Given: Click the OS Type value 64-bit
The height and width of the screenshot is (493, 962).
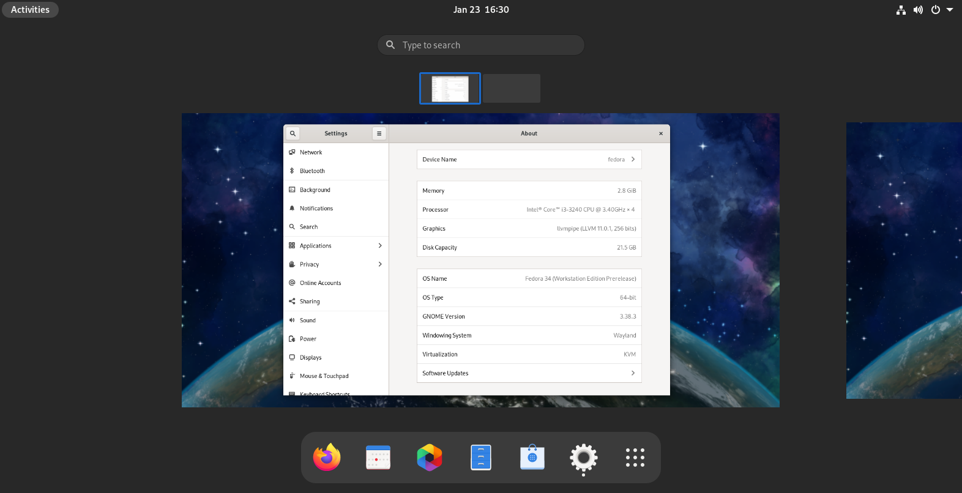Looking at the screenshot, I should click(628, 298).
